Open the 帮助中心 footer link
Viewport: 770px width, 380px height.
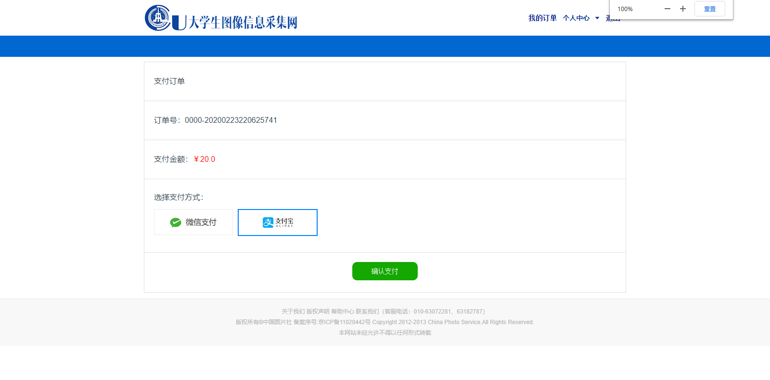click(x=343, y=312)
